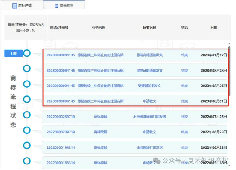Click the list icon beside 商标流程

[57, 6]
